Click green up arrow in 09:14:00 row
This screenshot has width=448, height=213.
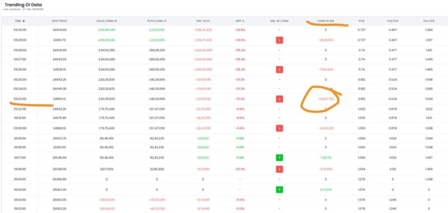point(279,190)
